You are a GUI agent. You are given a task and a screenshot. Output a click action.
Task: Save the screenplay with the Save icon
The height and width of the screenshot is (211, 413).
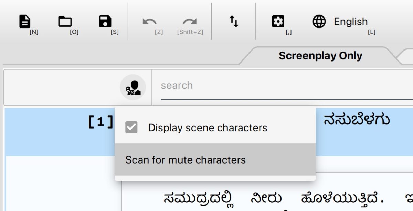point(105,21)
